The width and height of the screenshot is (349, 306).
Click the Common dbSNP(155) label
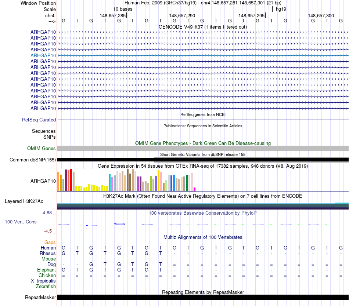click(x=33, y=160)
